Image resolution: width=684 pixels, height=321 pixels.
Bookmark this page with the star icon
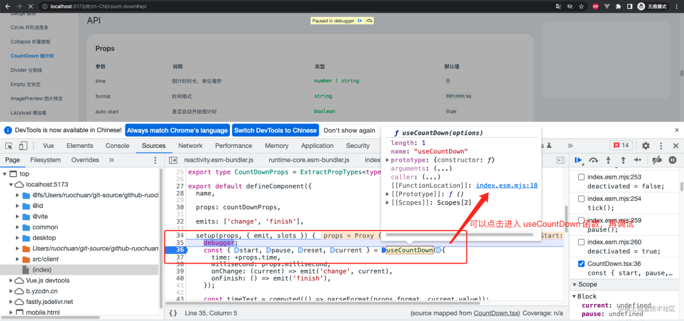pos(581,6)
